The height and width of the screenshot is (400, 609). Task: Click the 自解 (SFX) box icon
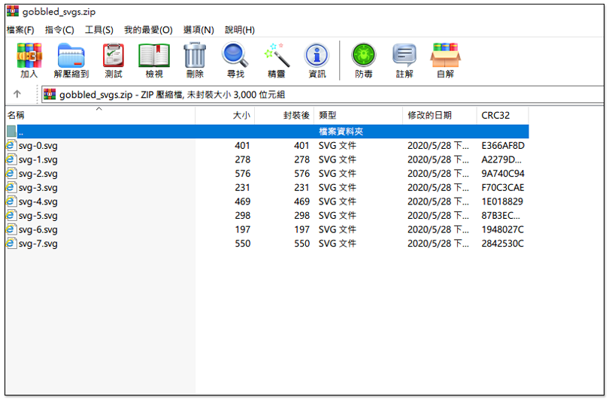coord(446,56)
